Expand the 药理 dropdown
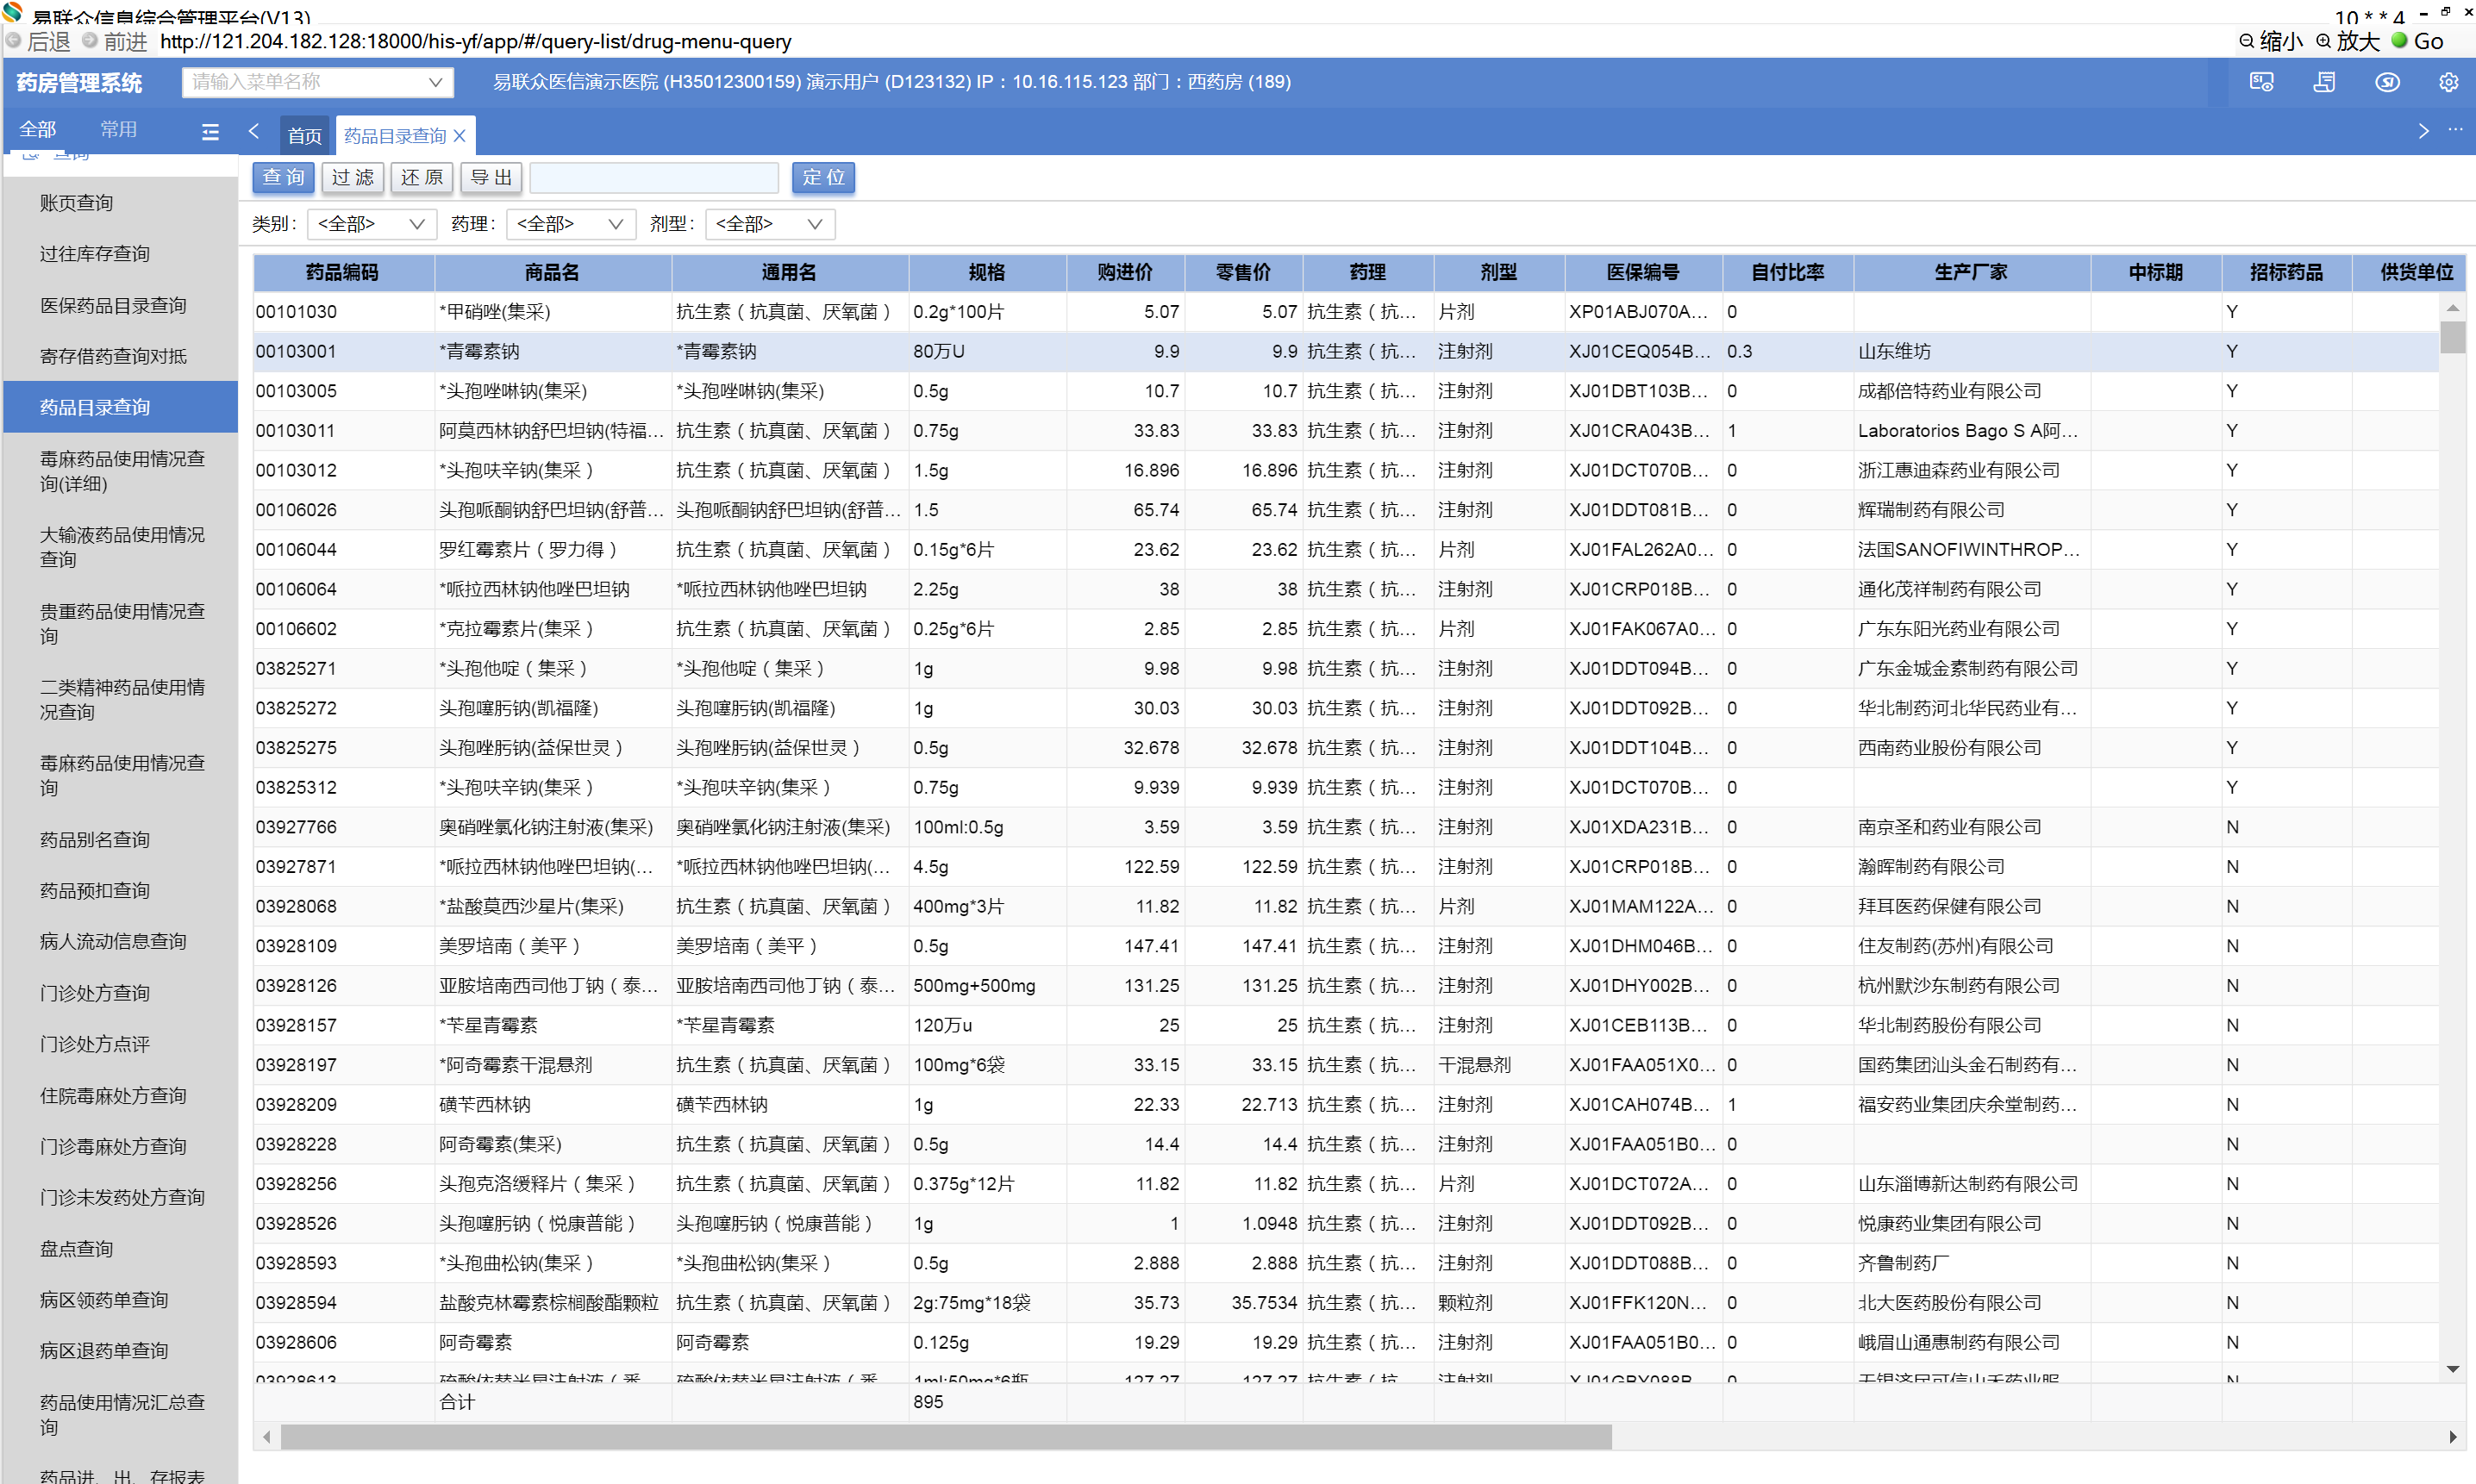2476x1484 pixels. [x=570, y=224]
